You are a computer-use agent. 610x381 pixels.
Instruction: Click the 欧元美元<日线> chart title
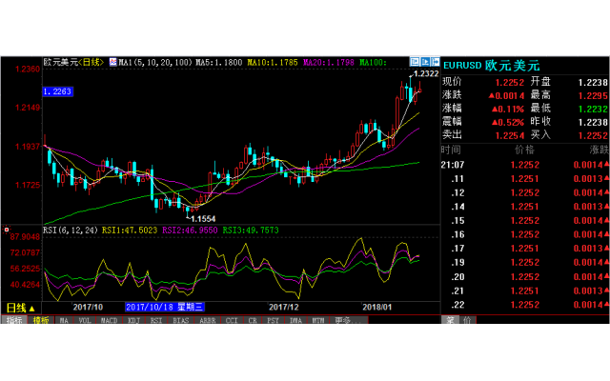pos(73,62)
